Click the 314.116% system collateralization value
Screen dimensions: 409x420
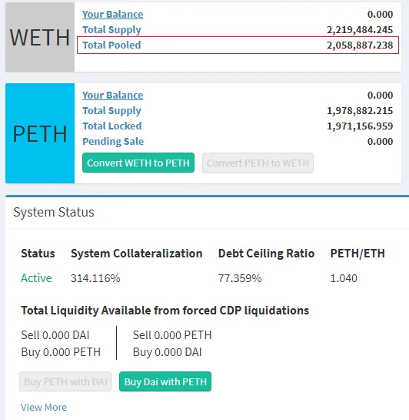tap(95, 278)
